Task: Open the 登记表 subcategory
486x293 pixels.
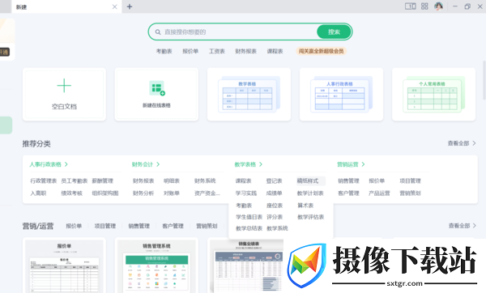Action: pyautogui.click(x=274, y=180)
